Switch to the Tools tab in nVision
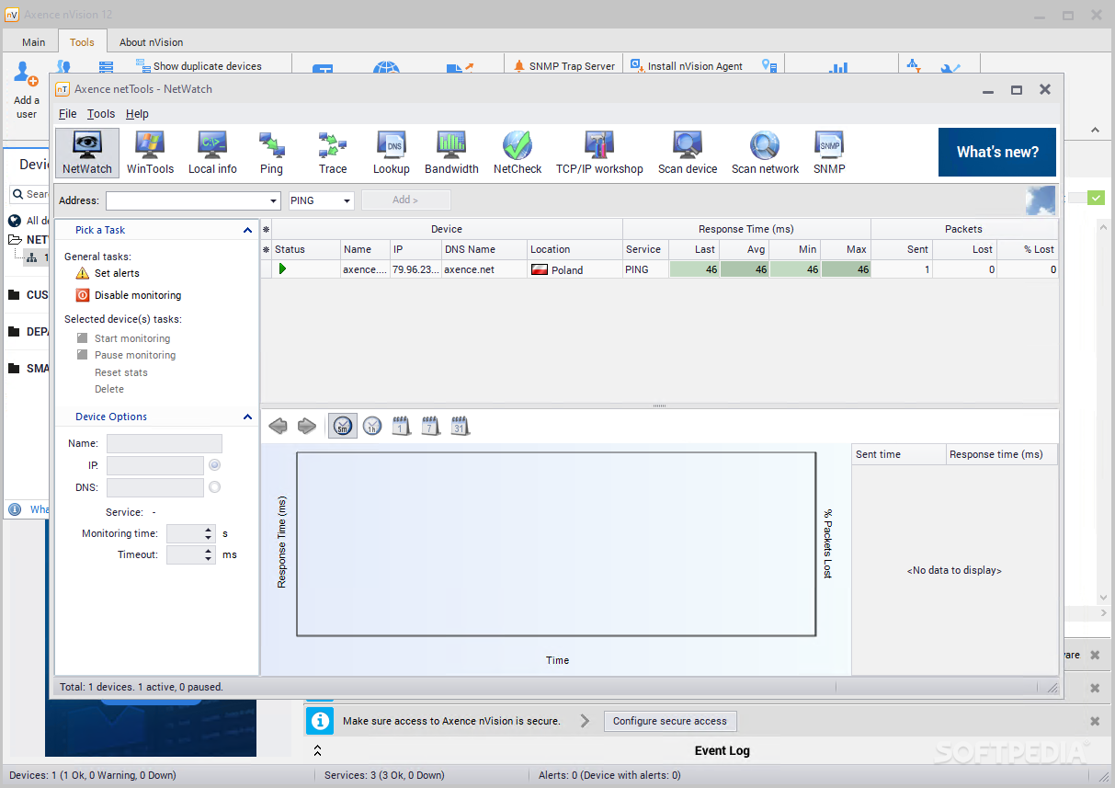The image size is (1115, 788). [x=82, y=42]
